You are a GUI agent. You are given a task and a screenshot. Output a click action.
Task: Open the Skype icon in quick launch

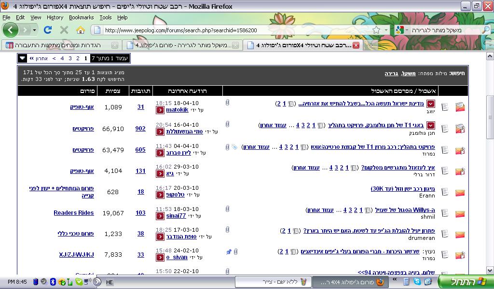pos(417,281)
